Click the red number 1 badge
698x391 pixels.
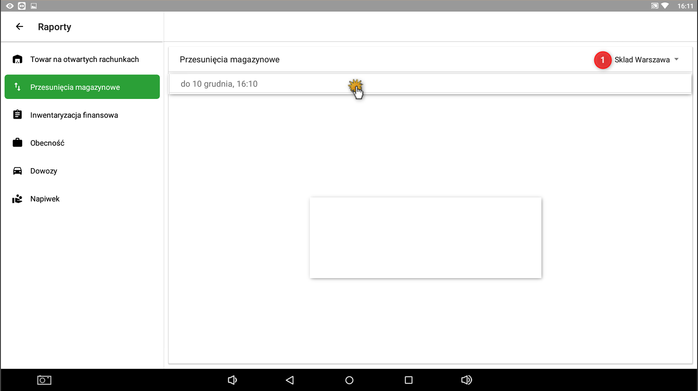coord(602,60)
